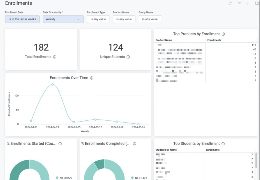Viewport: 260px width, 180px height.
Task: Click the 'Top Students by Enrollment' title
Action: tap(197, 144)
